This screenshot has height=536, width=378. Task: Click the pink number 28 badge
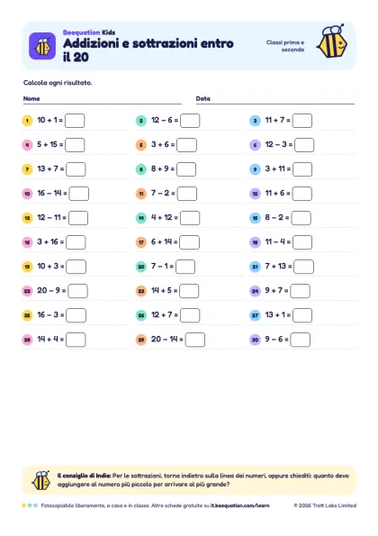coord(27,340)
